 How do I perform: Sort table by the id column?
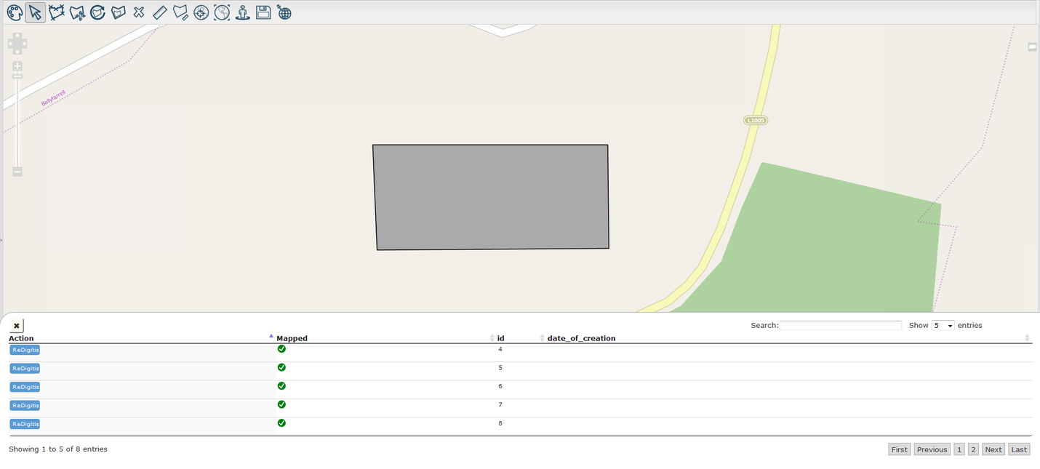click(x=500, y=338)
